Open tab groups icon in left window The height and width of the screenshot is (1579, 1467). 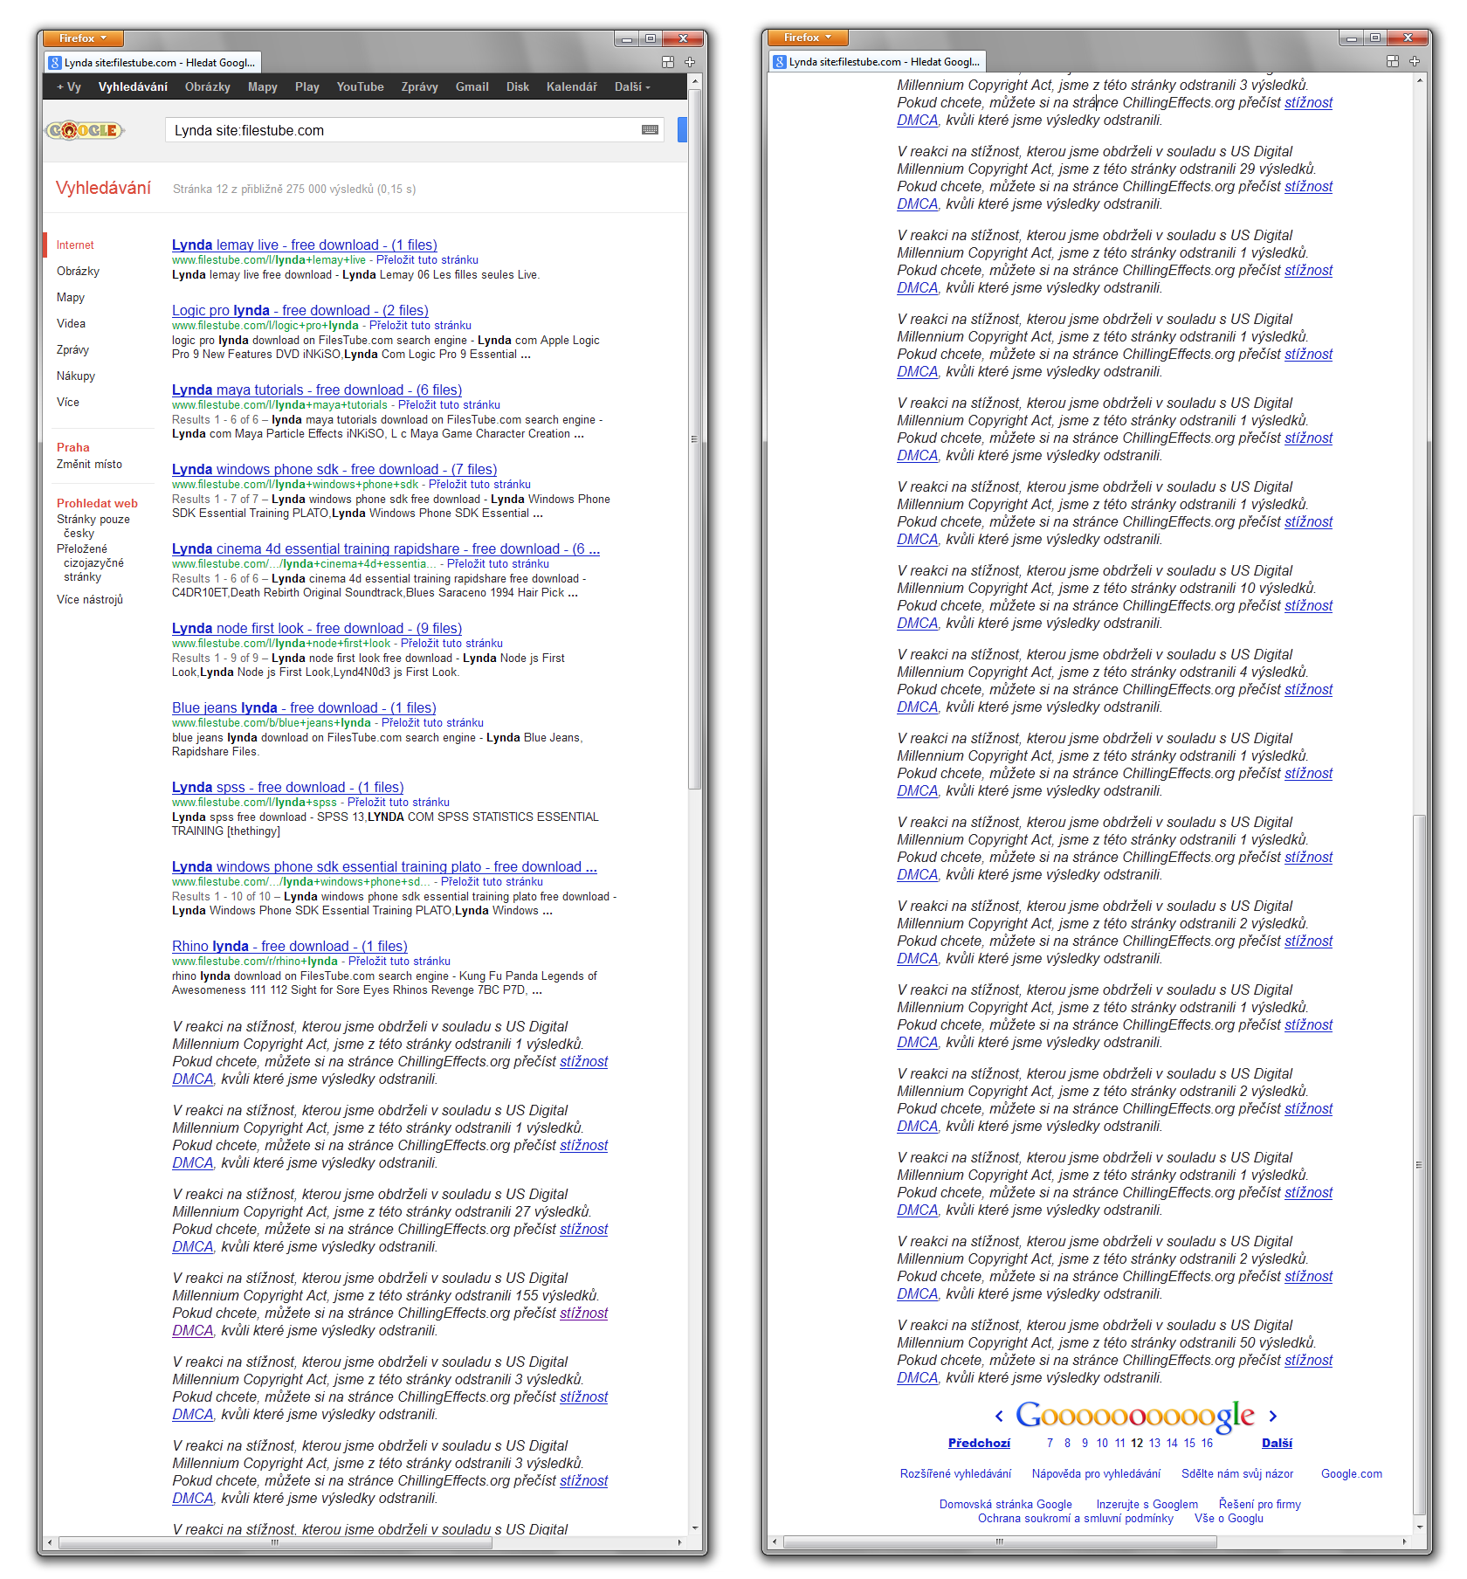tap(668, 62)
